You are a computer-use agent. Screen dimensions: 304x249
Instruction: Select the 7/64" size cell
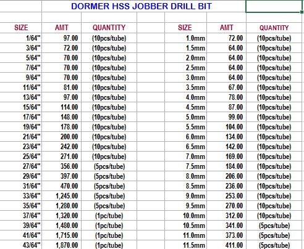(x=21, y=68)
